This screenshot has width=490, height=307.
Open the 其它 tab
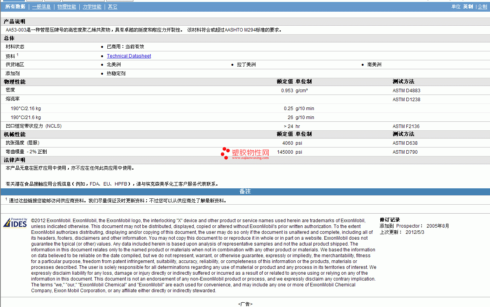(112, 7)
